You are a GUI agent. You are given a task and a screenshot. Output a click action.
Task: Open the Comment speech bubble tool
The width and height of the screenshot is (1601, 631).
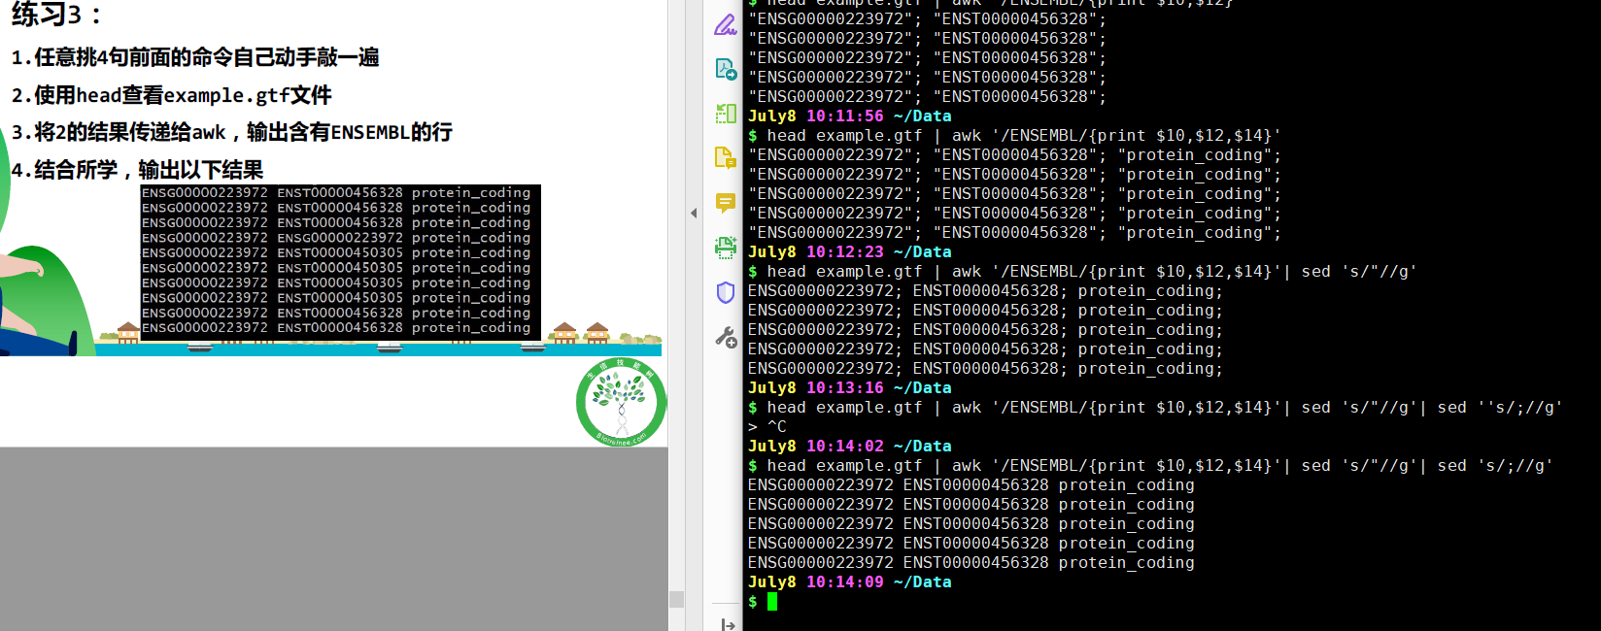tap(725, 203)
